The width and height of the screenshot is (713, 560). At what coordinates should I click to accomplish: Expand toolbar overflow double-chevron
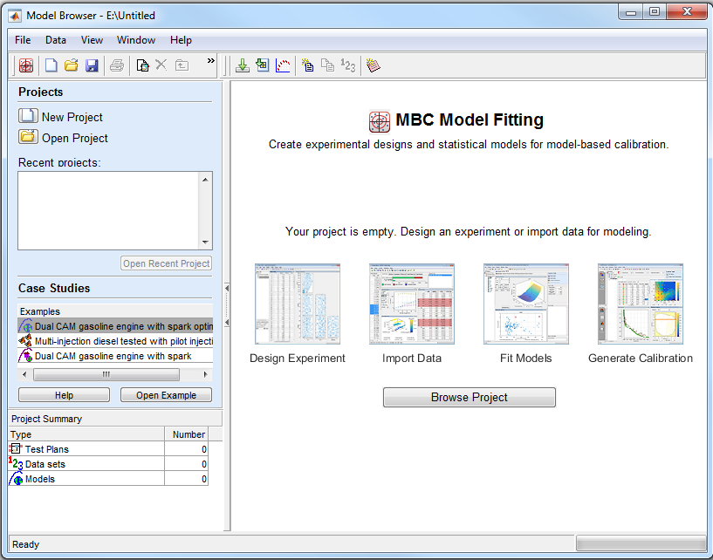[210, 60]
